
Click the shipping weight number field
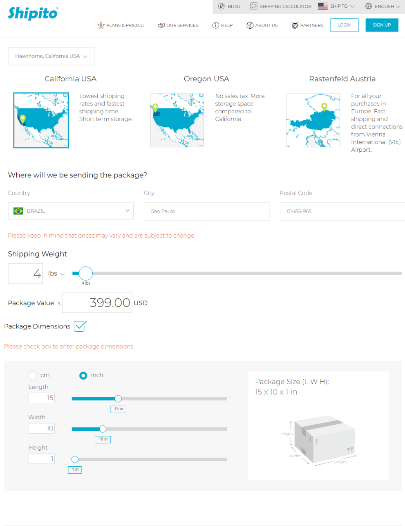(25, 274)
